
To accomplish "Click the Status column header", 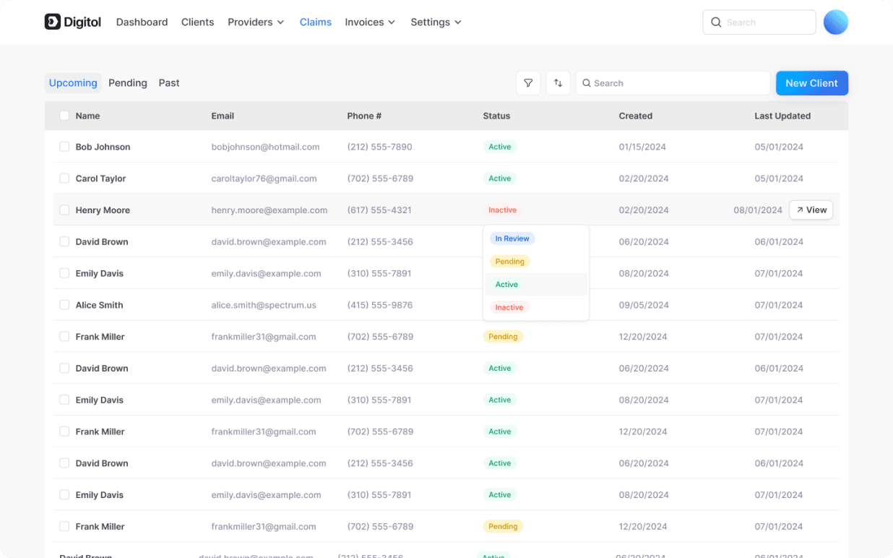I will [496, 116].
